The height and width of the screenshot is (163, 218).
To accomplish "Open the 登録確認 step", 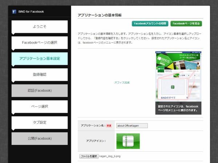I will tap(40, 75).
